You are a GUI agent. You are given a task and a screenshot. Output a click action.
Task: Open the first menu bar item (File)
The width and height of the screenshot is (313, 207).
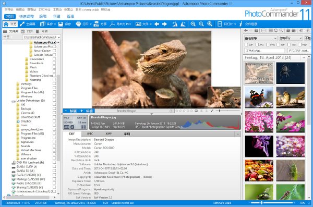(9, 9)
